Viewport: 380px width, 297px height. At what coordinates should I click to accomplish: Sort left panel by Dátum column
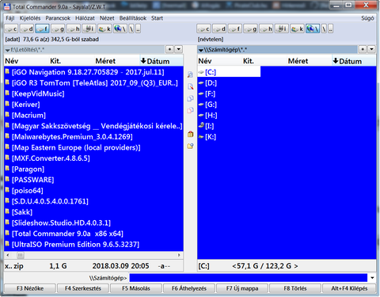[x=161, y=61]
